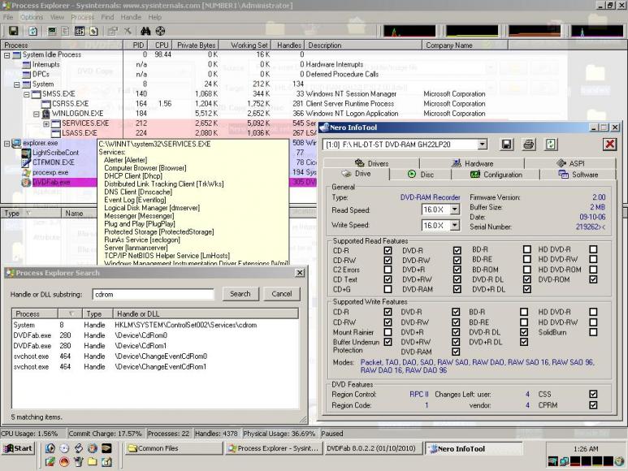Toggle the Mount Rainier write feature checkbox
Image resolution: width=628 pixels, height=471 pixels.
388,332
